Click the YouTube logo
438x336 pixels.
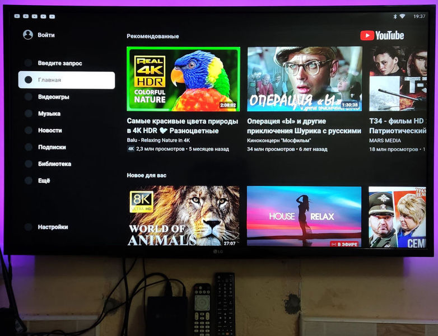(382, 35)
